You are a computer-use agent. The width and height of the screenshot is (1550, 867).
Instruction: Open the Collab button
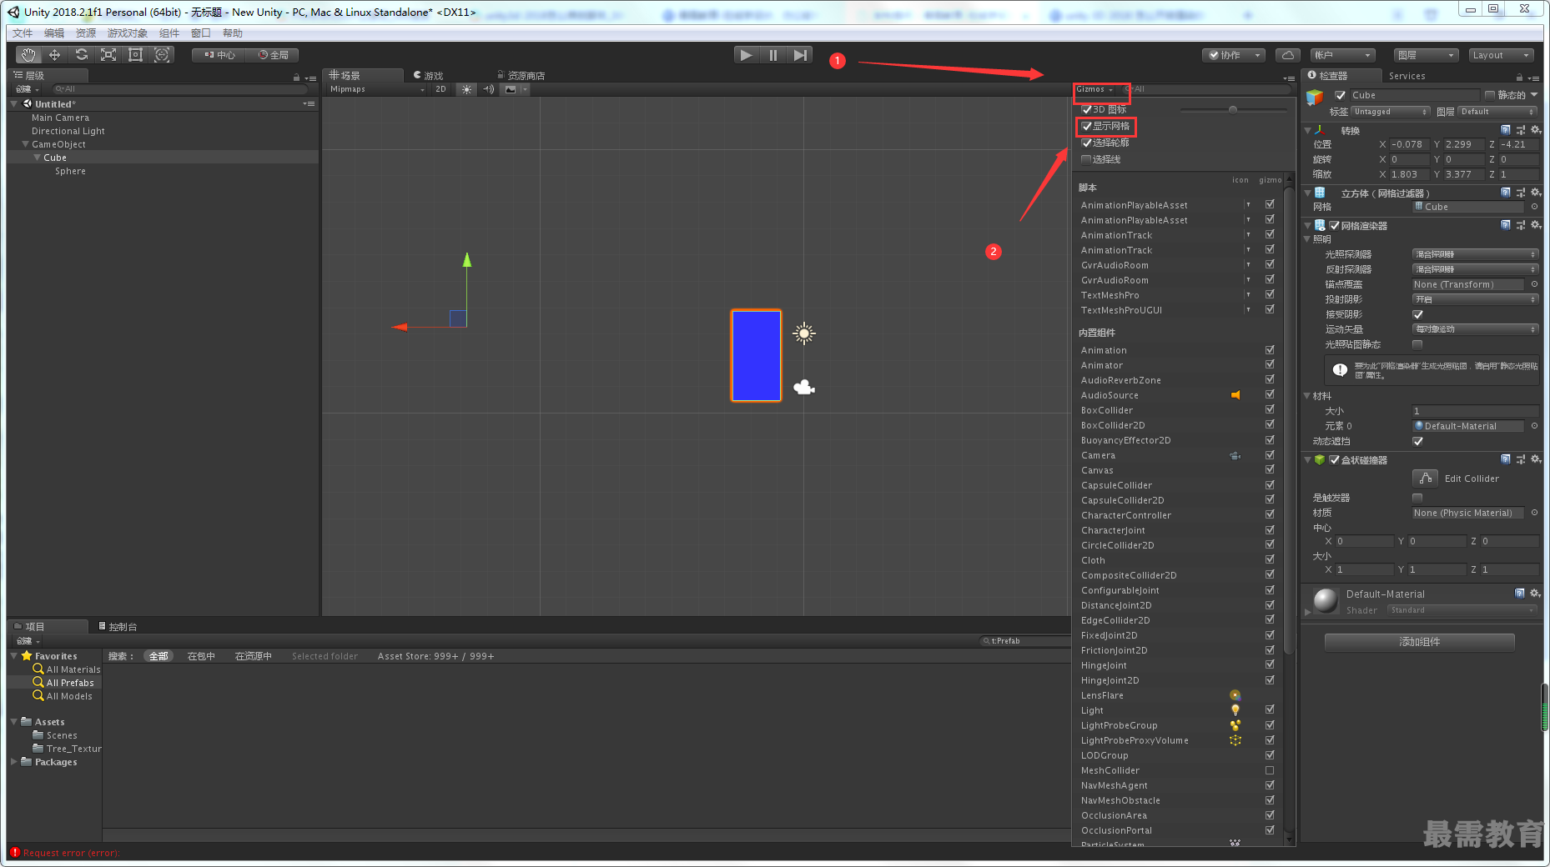1234,55
